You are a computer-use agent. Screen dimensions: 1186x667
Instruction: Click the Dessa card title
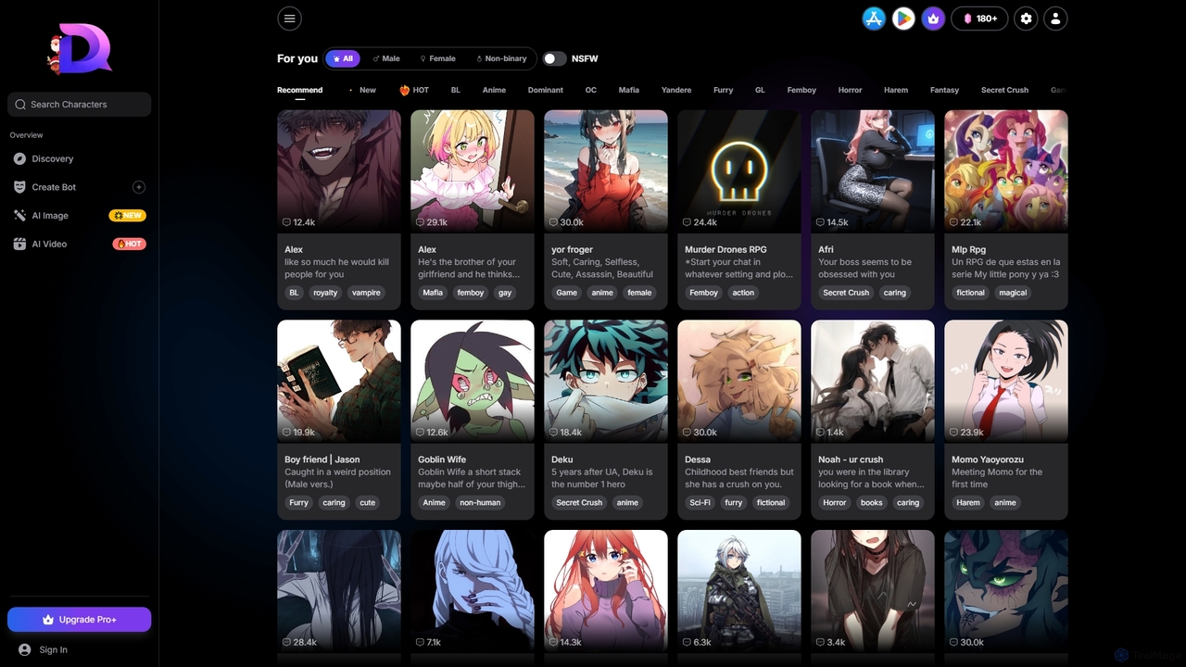click(698, 459)
